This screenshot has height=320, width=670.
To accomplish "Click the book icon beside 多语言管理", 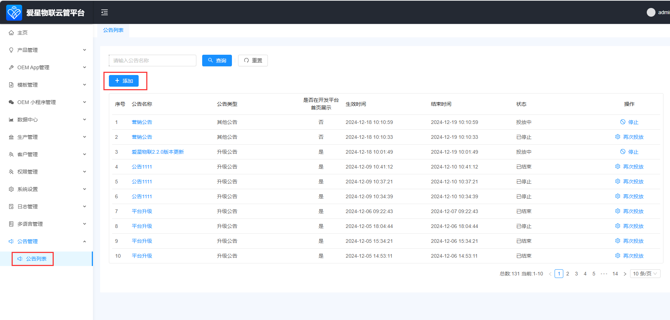I will [11, 224].
